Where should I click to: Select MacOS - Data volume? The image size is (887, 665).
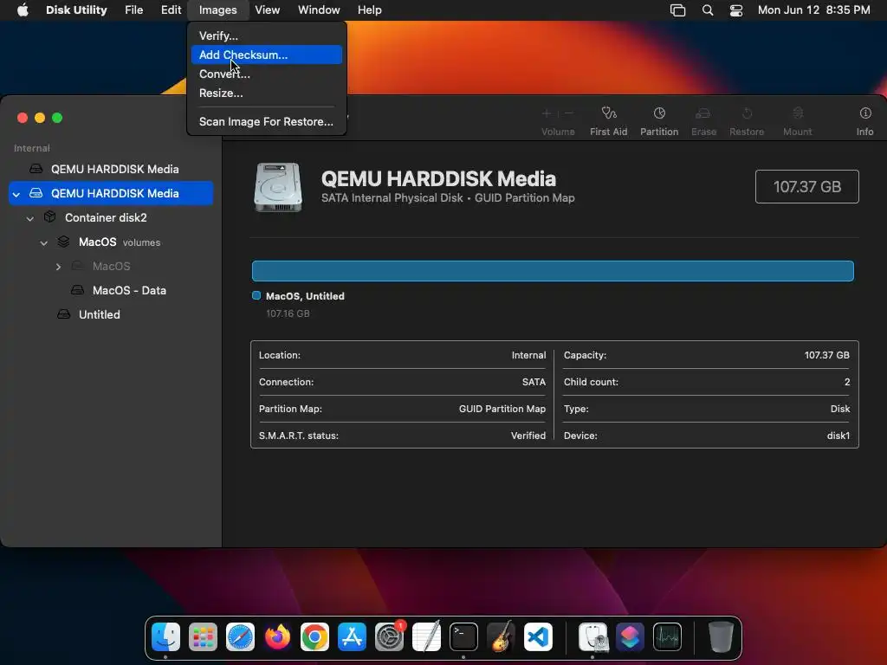[x=111, y=290]
